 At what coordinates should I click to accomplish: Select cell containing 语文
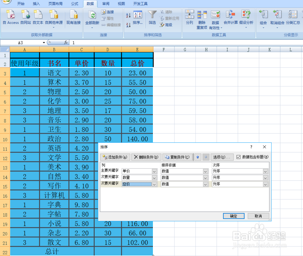[54, 73]
